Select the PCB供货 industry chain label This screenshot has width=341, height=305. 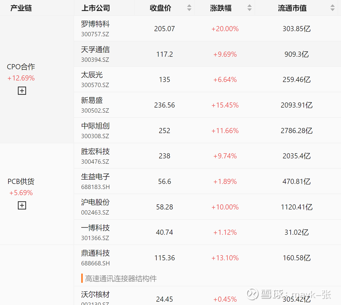coord(21,182)
